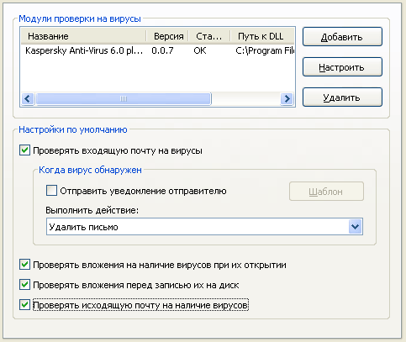The height and width of the screenshot is (342, 406).
Task: Expand the Выполнить действие dropdown arrow
Action: click(x=356, y=227)
